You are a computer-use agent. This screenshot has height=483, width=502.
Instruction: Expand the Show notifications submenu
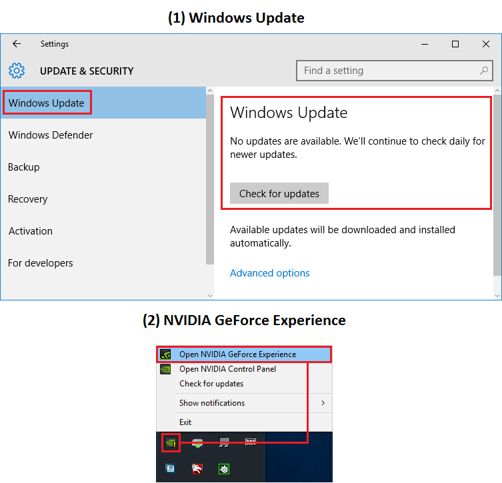click(x=323, y=403)
